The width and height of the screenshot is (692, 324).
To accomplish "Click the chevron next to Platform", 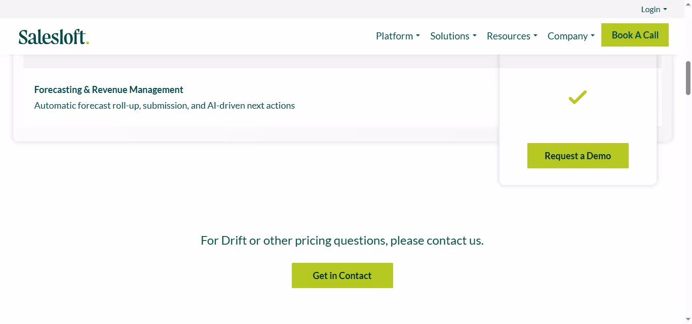I will pyautogui.click(x=418, y=36).
